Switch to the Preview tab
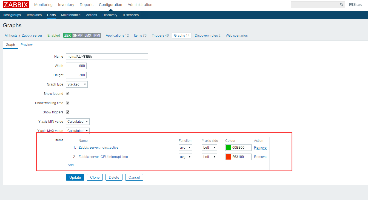368x200 pixels. click(27, 45)
